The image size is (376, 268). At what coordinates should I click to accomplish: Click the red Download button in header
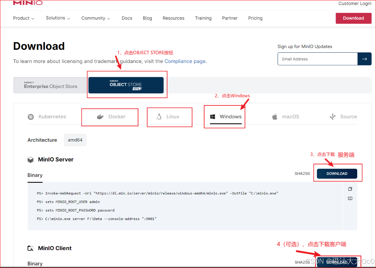coord(354,18)
